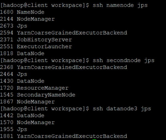Screen dimensions: 166x140
Task: Select the '2673 Jps' line under namenode
Action: tap(13, 26)
